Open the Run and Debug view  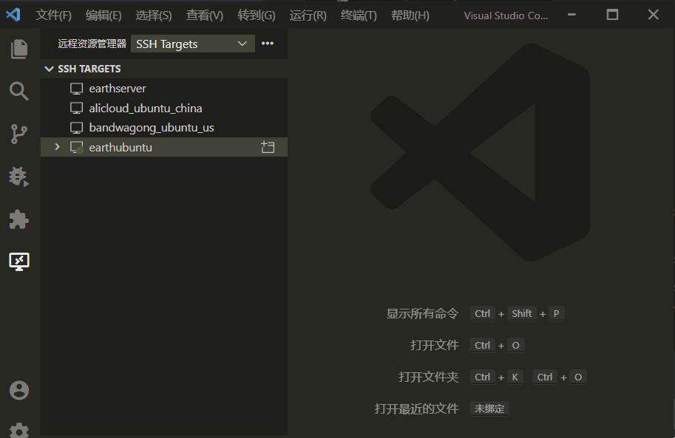(x=19, y=177)
